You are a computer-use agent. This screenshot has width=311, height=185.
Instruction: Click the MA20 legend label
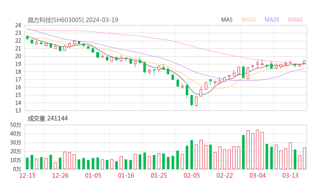point(272,20)
